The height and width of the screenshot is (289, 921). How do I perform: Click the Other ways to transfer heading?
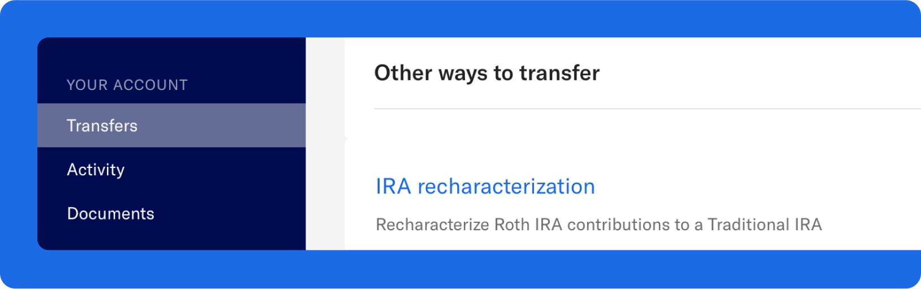pos(487,73)
